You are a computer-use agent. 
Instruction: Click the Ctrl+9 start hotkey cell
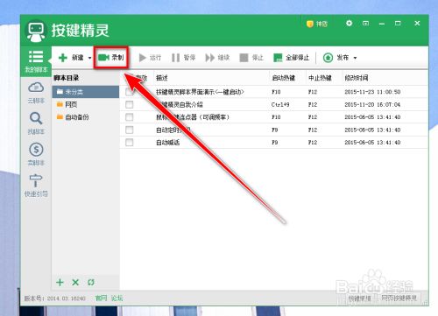click(x=280, y=104)
